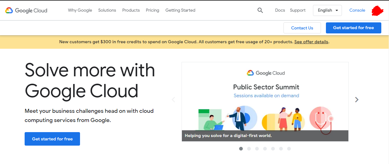This screenshot has width=389, height=164.
Task: Click the Google Cloud logo in header
Action: 26,10
